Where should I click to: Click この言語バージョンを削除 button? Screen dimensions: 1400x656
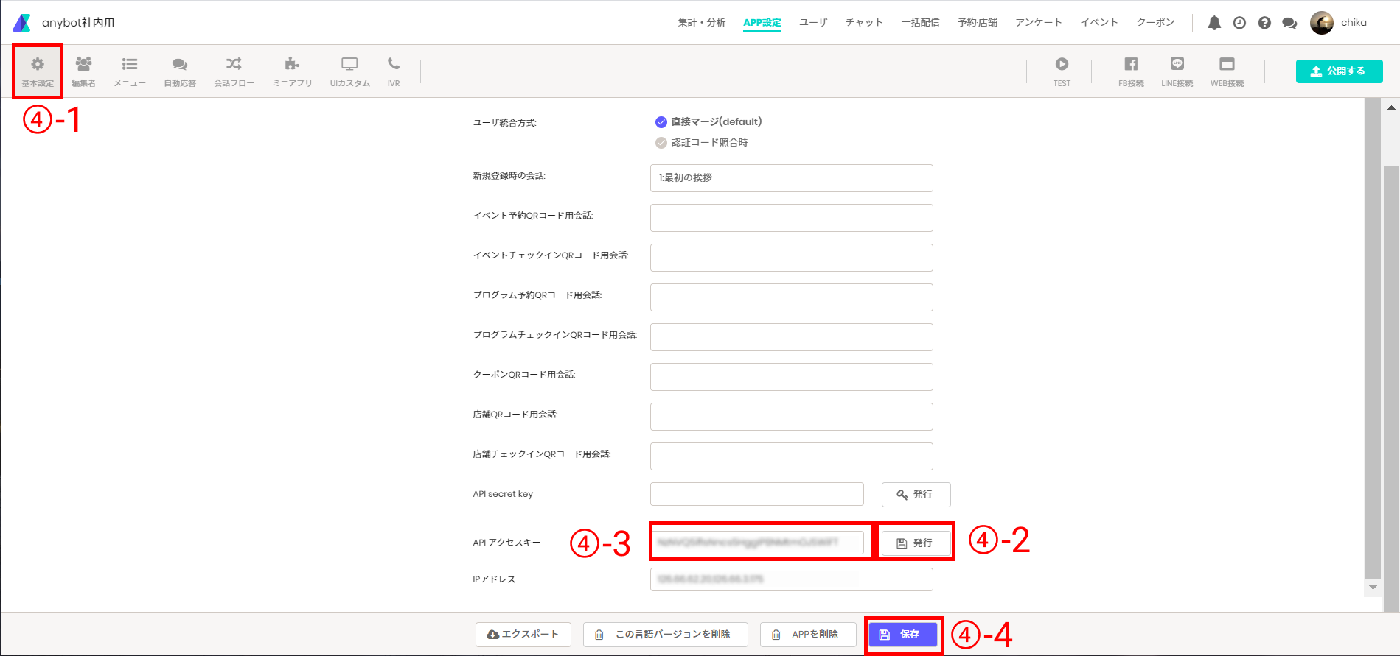click(665, 635)
